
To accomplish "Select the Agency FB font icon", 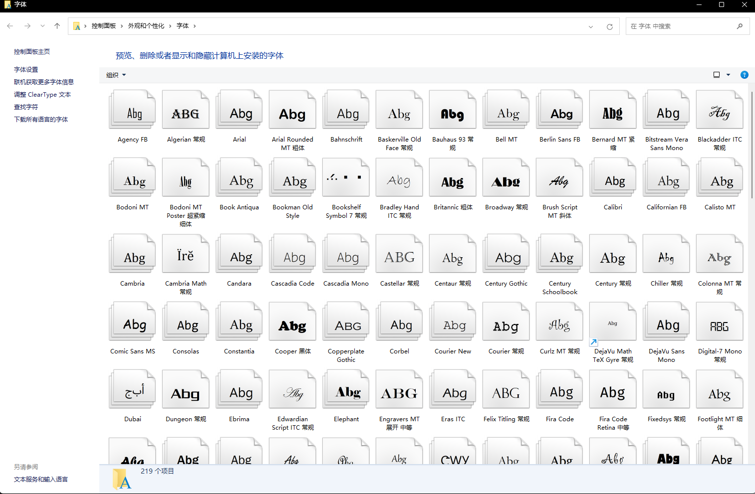I will (132, 110).
